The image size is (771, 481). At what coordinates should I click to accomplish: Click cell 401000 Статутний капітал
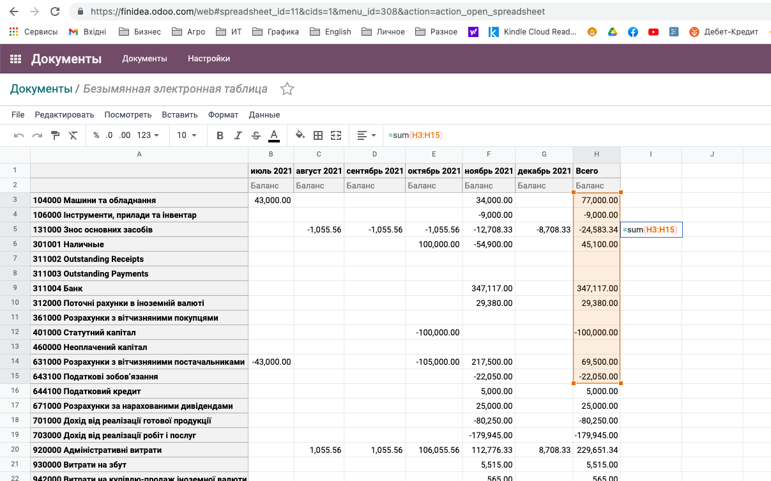pyautogui.click(x=139, y=332)
